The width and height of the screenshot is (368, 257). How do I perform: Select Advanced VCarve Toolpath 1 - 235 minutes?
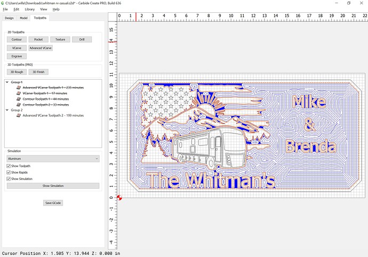53,88
